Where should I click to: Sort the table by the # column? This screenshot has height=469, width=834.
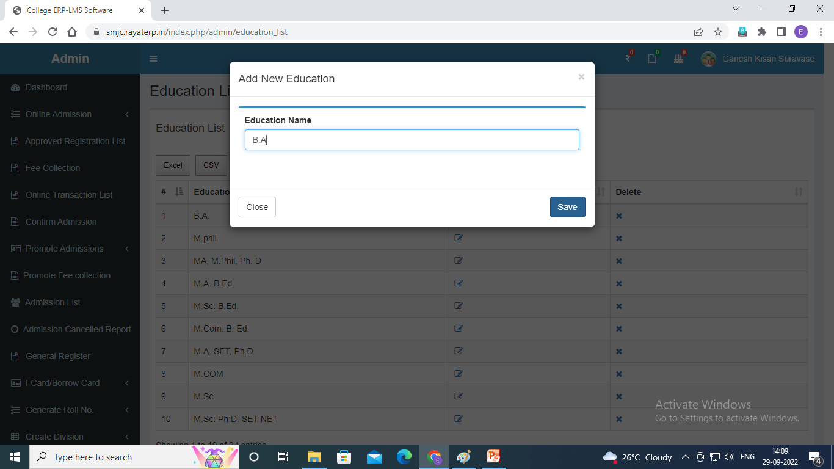point(172,192)
